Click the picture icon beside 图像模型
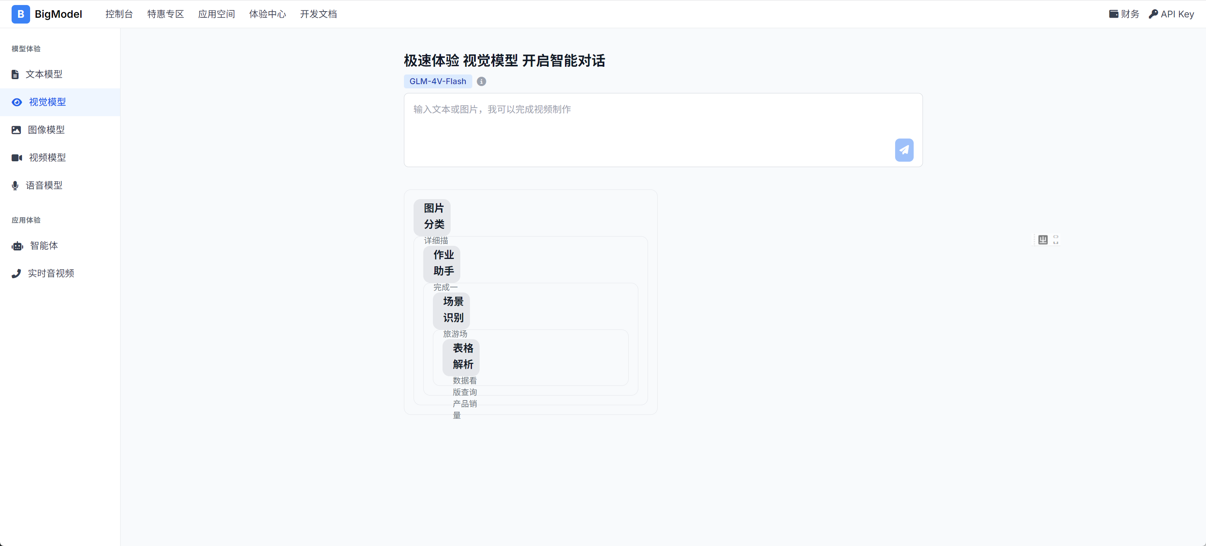Image resolution: width=1206 pixels, height=546 pixels. pyautogui.click(x=16, y=130)
